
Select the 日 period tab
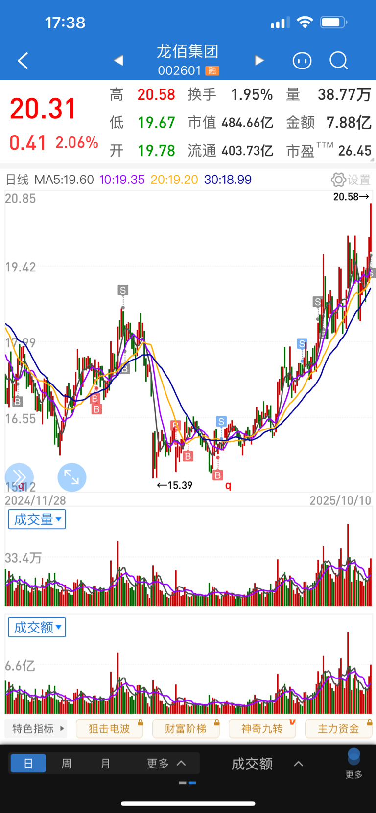pyautogui.click(x=28, y=763)
